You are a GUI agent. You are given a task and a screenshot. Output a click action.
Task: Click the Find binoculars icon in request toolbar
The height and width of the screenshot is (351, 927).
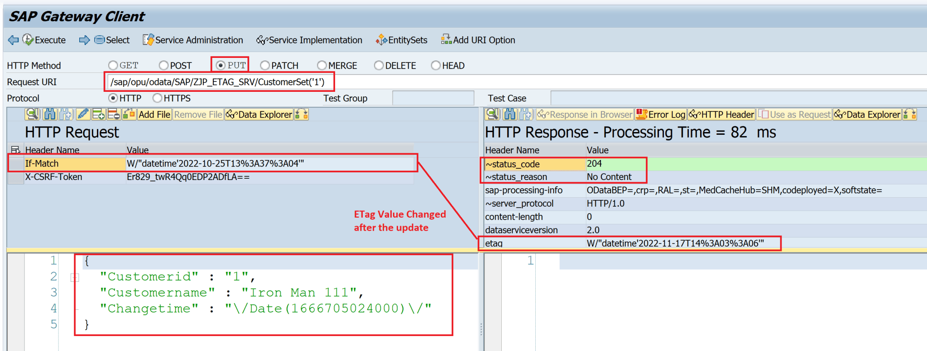50,114
